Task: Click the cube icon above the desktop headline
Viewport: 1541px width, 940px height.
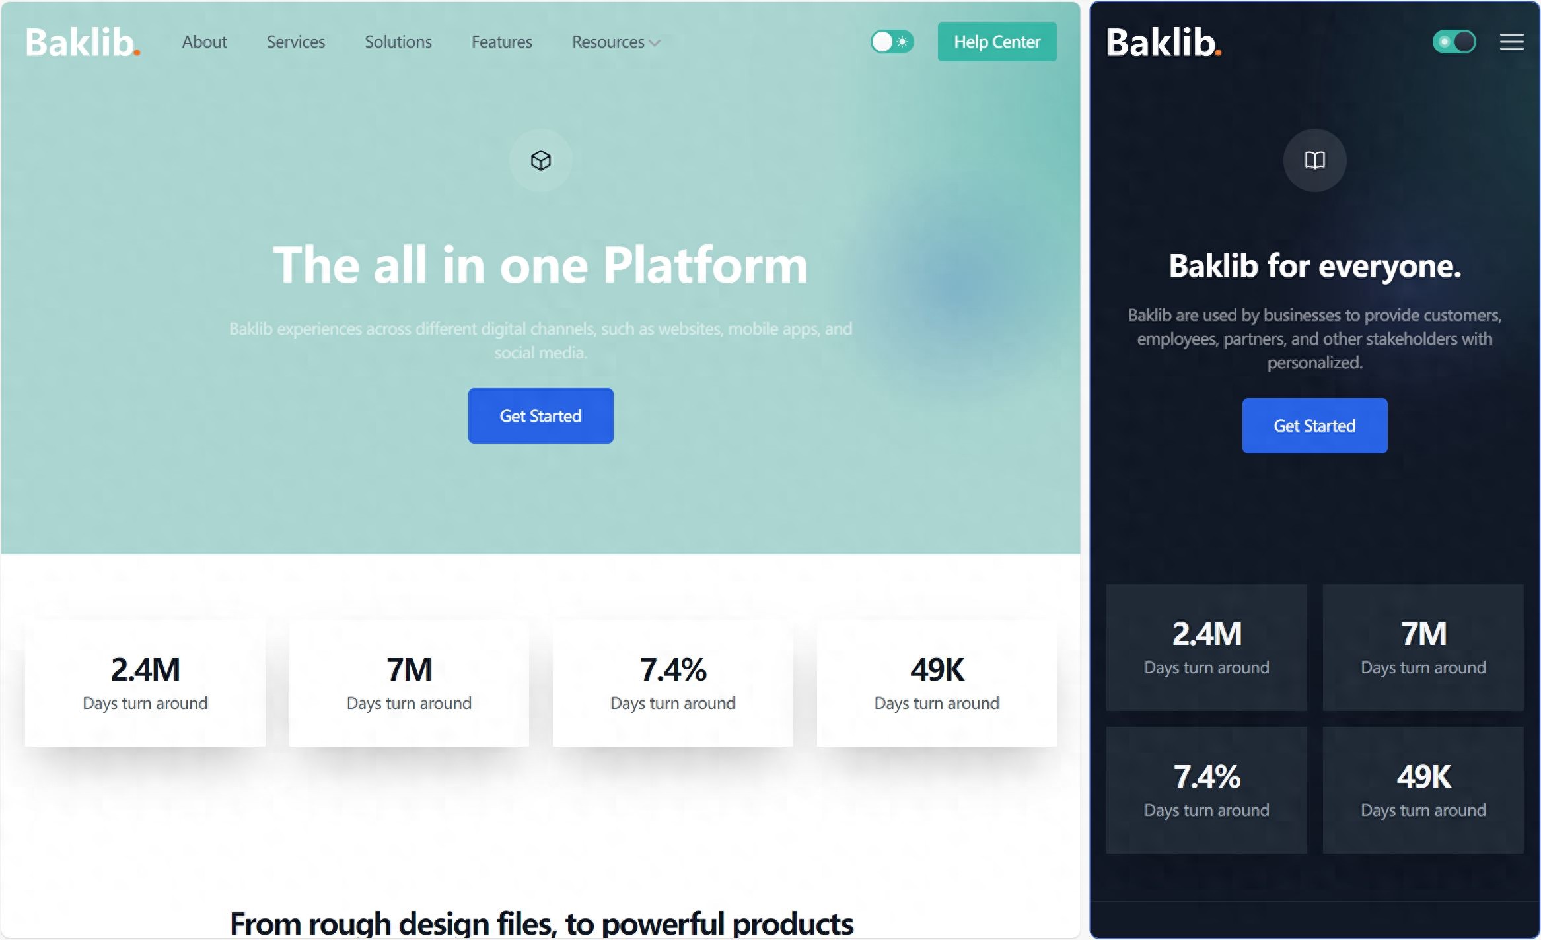Action: [540, 160]
